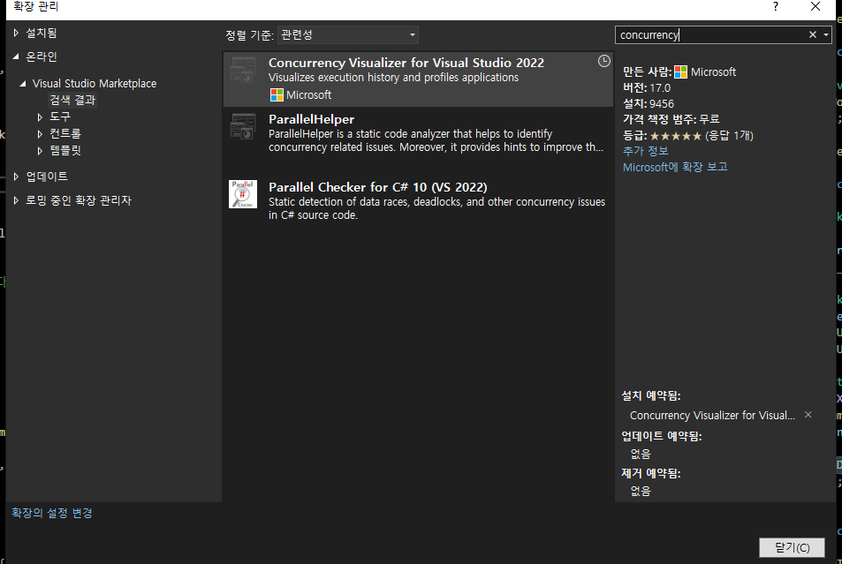The width and height of the screenshot is (842, 564).
Task: Select the Parallel Checker for C# 10 title
Action: click(377, 187)
